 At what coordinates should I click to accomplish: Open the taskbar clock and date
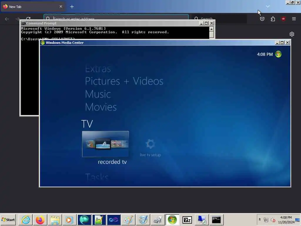point(286,220)
